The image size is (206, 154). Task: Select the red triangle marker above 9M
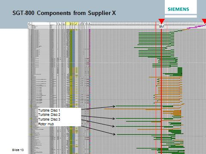(x=161, y=21)
